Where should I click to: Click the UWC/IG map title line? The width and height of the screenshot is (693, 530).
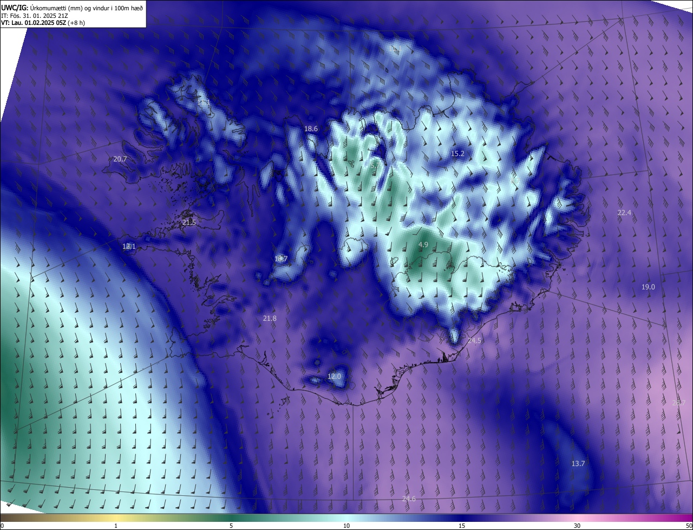(x=72, y=7)
